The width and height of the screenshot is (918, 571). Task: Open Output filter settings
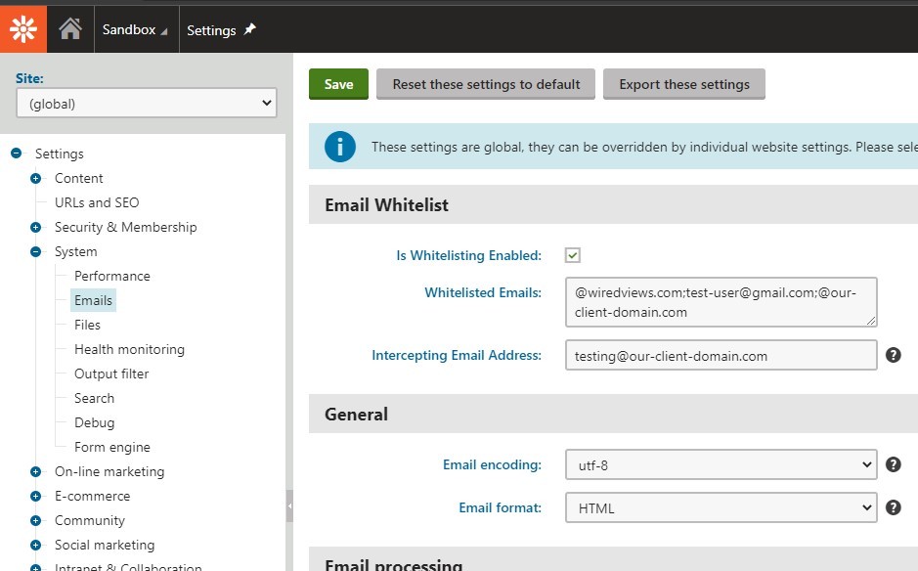tap(111, 373)
